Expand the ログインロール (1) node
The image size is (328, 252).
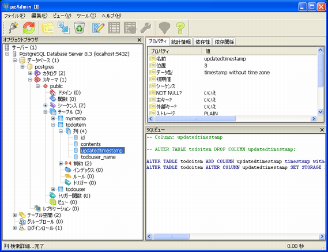(x=14, y=228)
